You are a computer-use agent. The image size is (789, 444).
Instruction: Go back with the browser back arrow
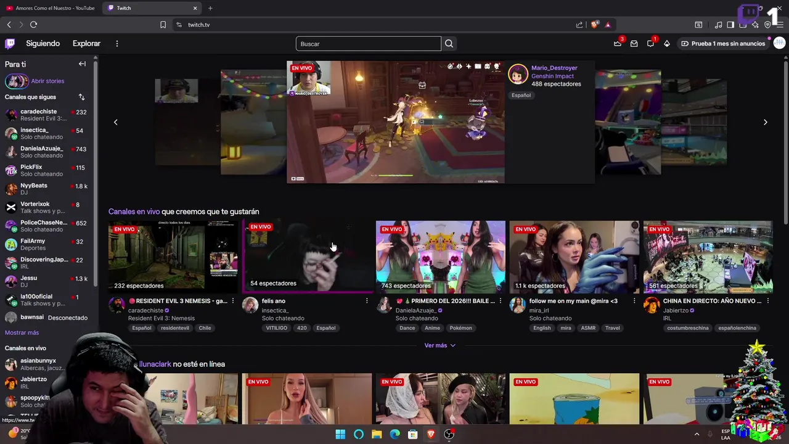click(x=9, y=25)
